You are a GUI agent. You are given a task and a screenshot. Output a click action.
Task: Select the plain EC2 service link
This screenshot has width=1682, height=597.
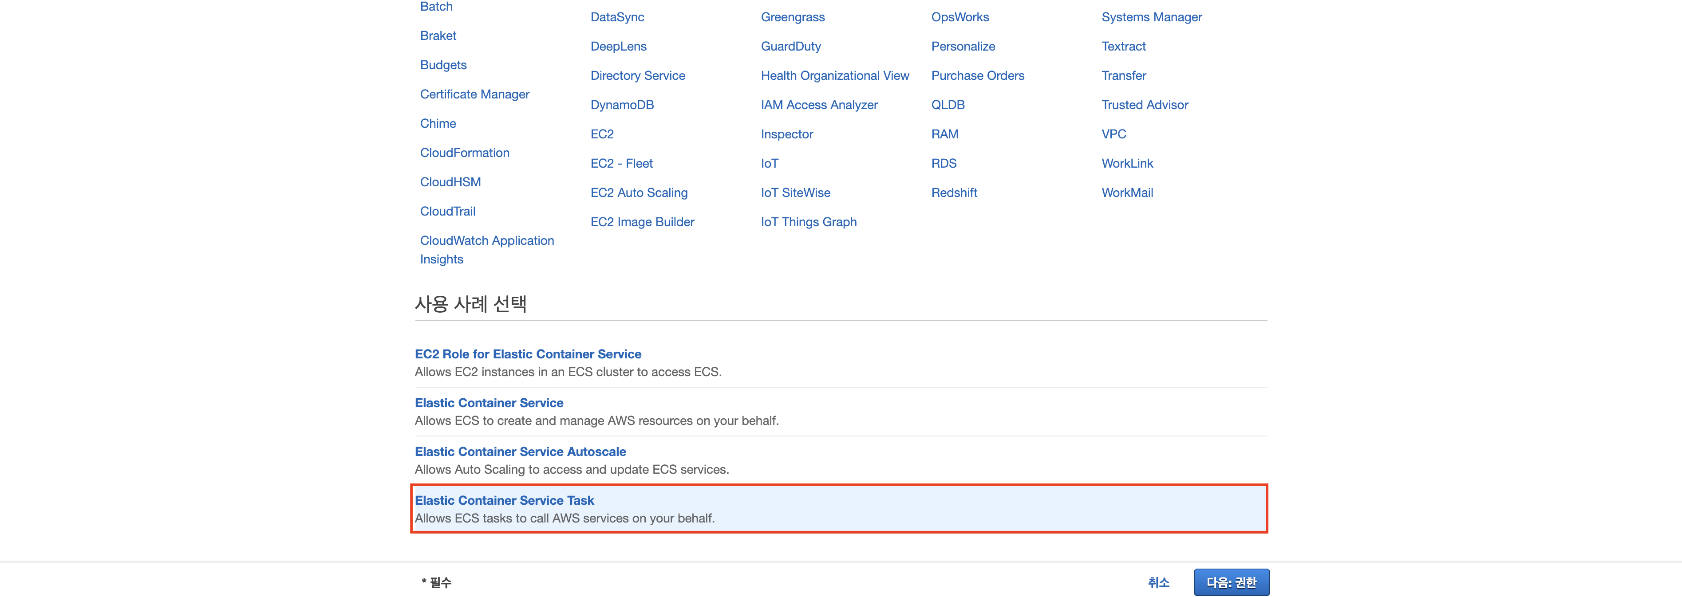602,135
